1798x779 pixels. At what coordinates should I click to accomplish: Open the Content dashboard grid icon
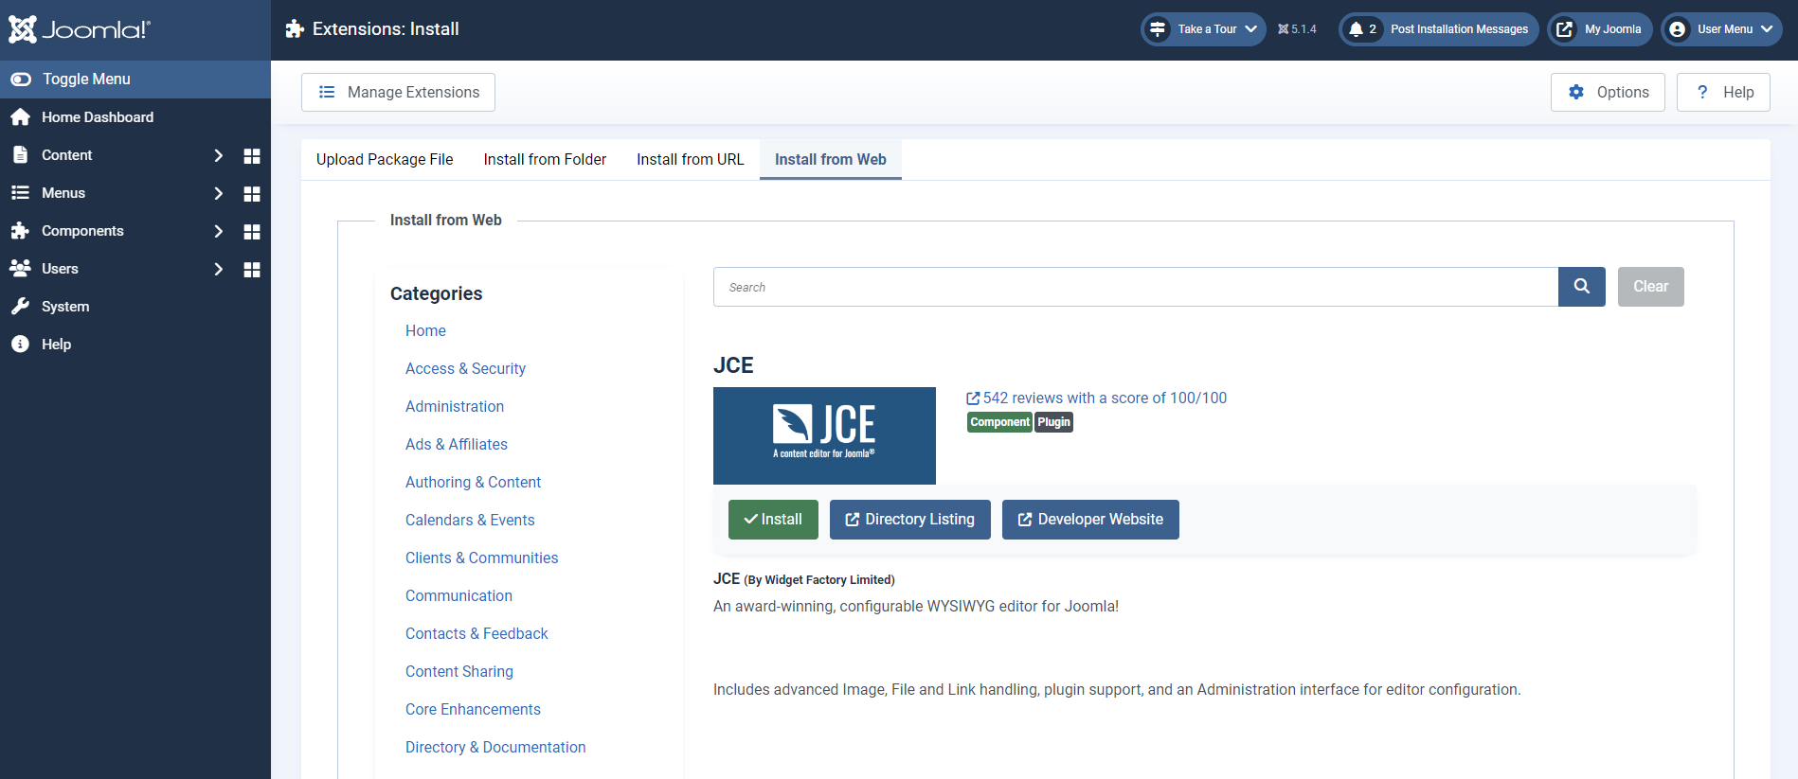[x=252, y=155]
